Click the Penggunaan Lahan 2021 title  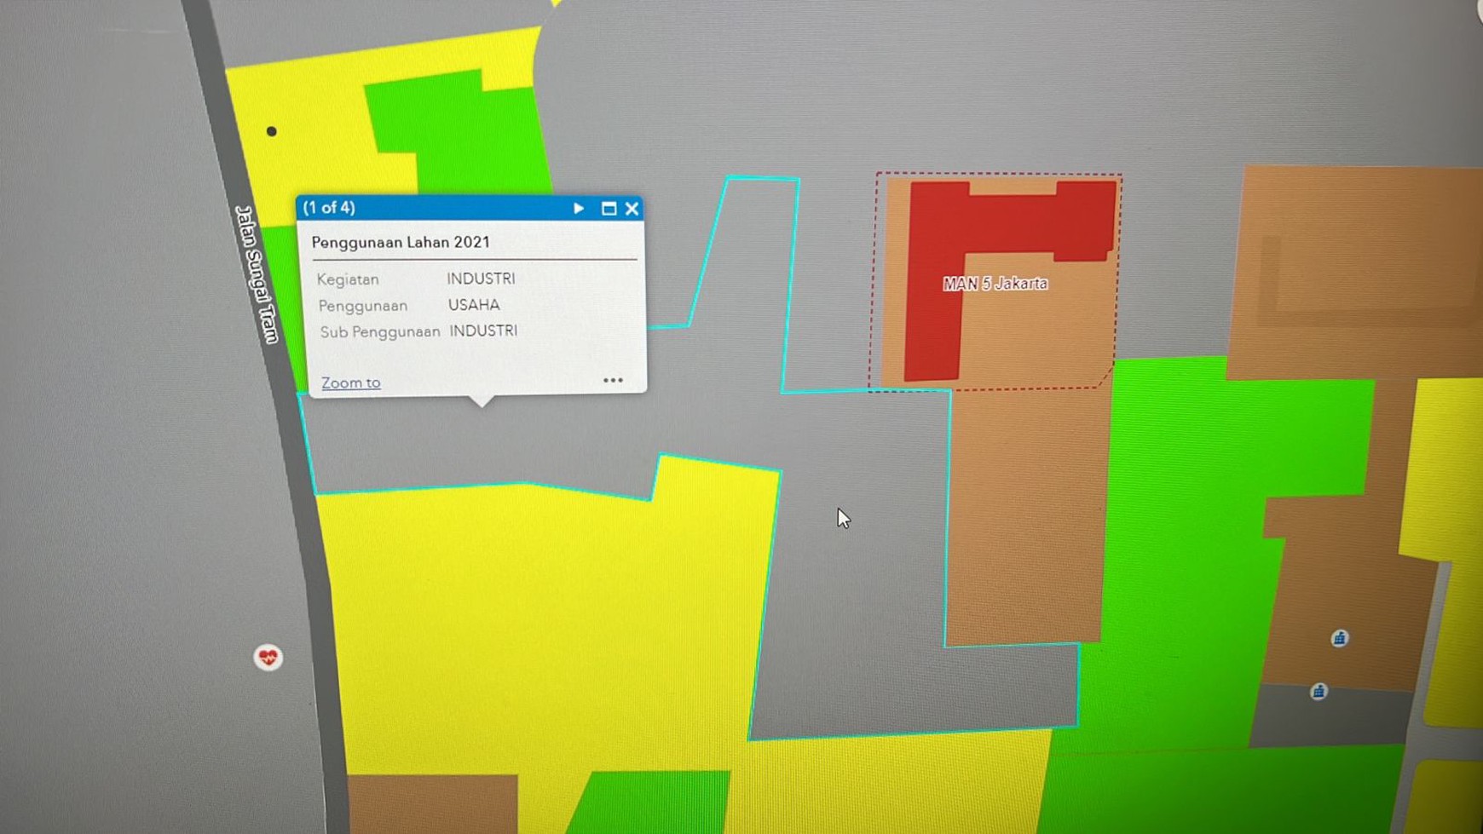(x=401, y=242)
